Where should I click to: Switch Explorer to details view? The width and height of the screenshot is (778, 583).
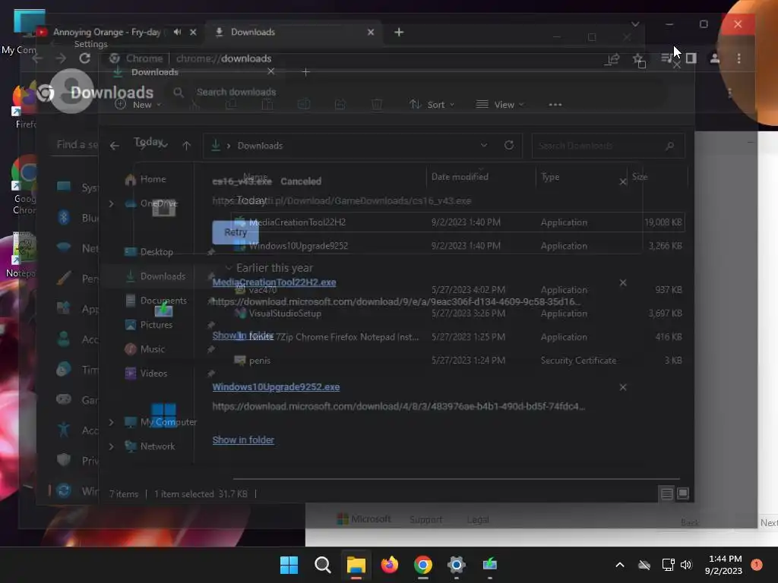(666, 493)
